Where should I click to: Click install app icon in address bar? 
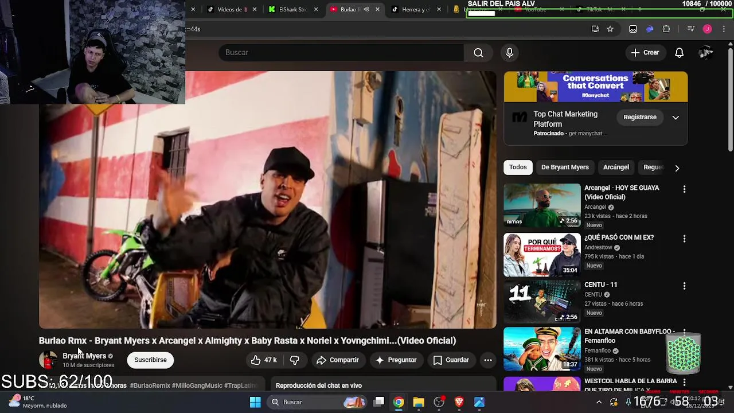click(x=595, y=29)
